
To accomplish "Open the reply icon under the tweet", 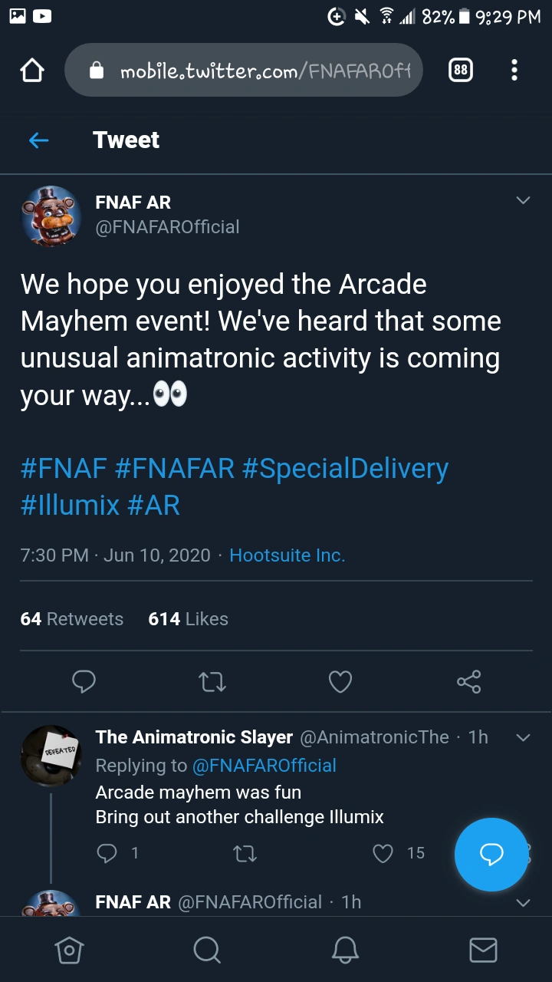I will click(x=84, y=681).
